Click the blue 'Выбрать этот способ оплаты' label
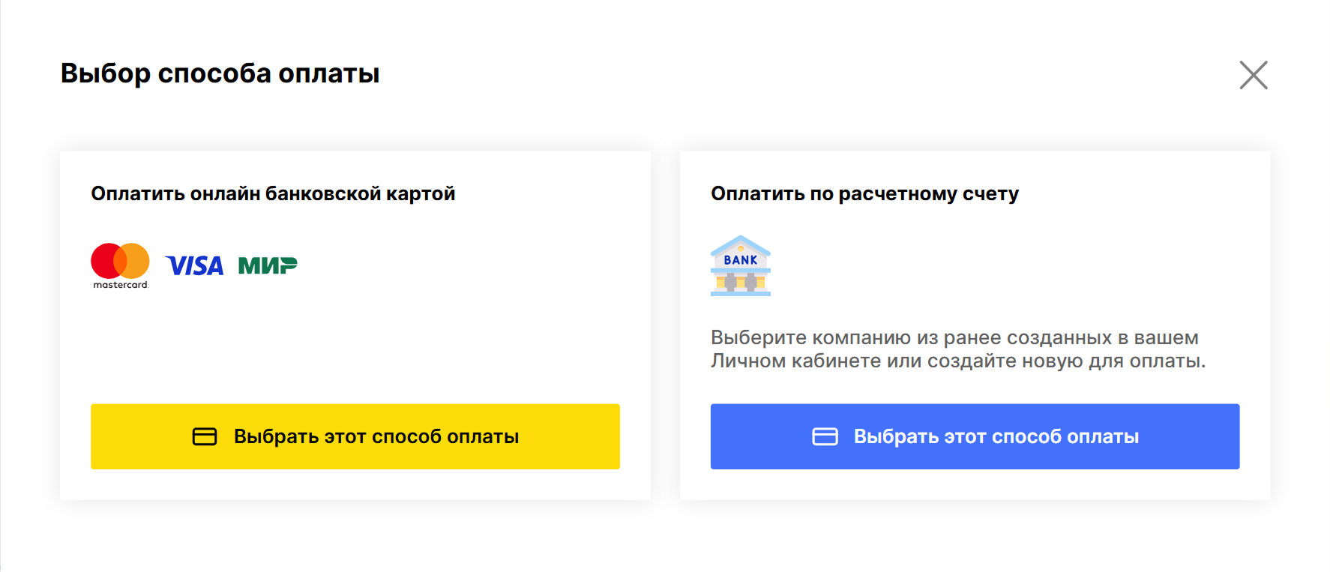1330x572 pixels. tap(996, 436)
